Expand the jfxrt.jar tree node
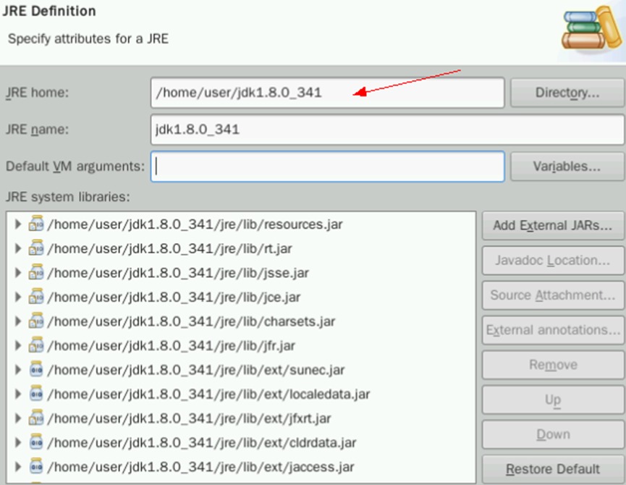Viewport: 626px width, 485px height. pyautogui.click(x=18, y=418)
